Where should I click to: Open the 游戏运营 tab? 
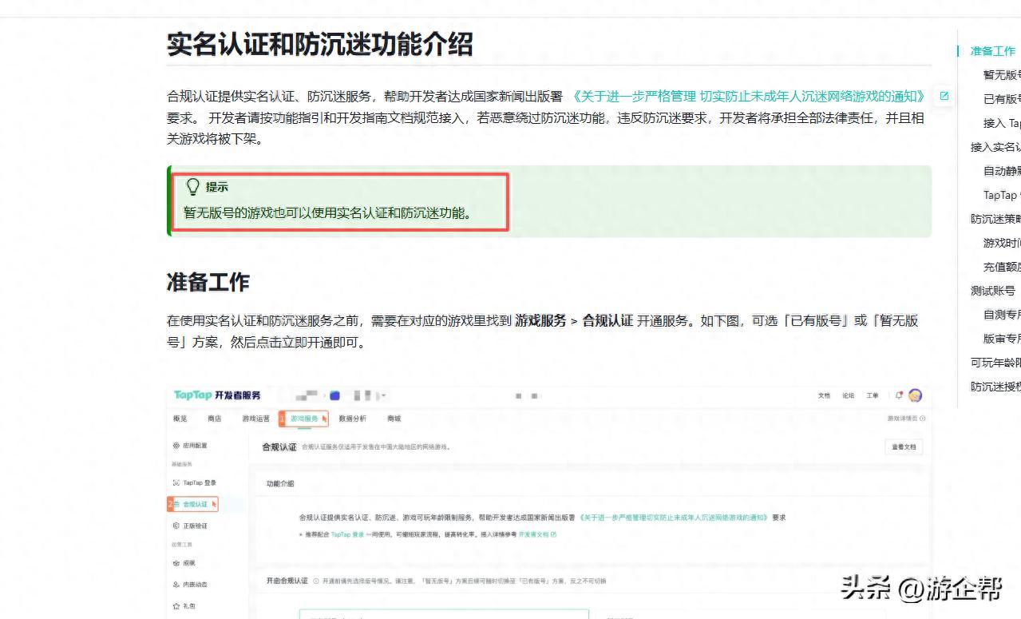point(255,419)
